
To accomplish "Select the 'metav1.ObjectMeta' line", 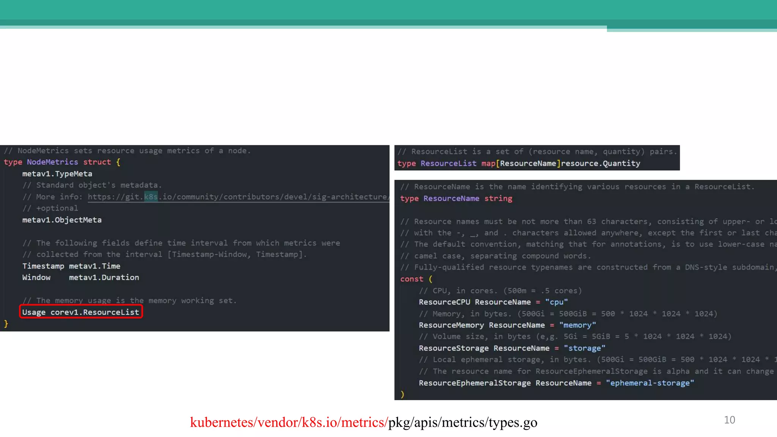I will (62, 220).
